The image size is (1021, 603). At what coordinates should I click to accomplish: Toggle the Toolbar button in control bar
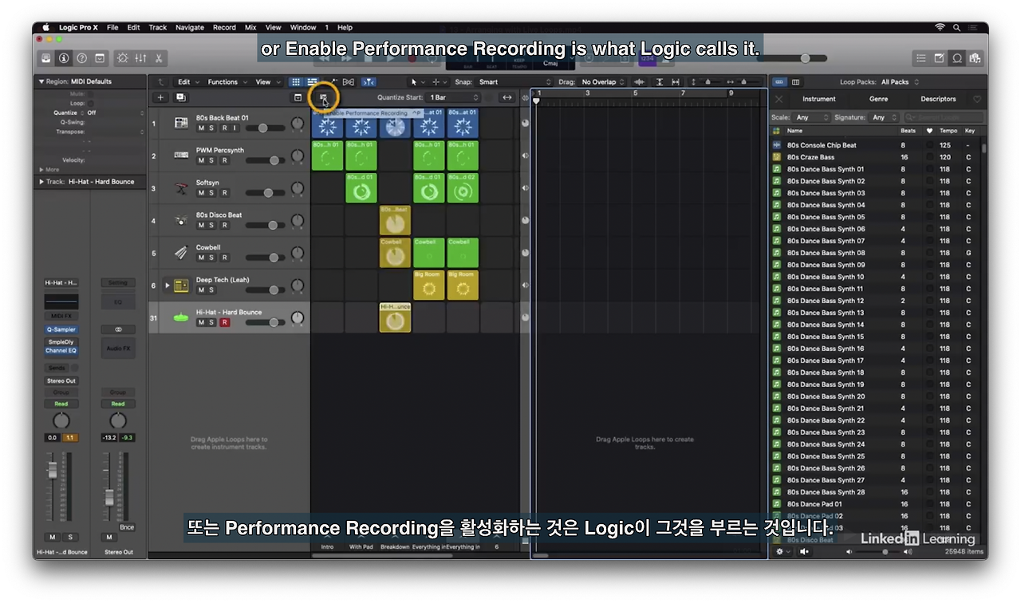point(100,58)
